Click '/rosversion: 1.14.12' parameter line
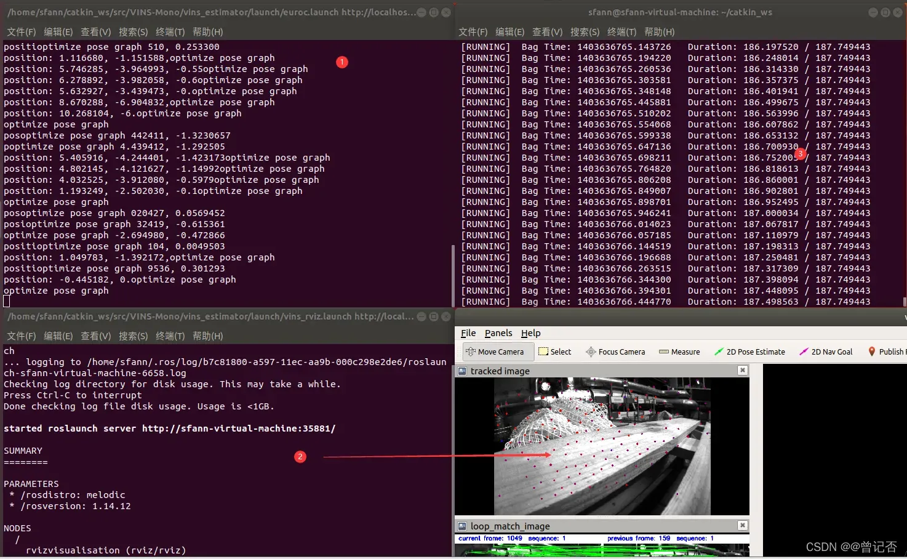This screenshot has width=907, height=559. 70,506
